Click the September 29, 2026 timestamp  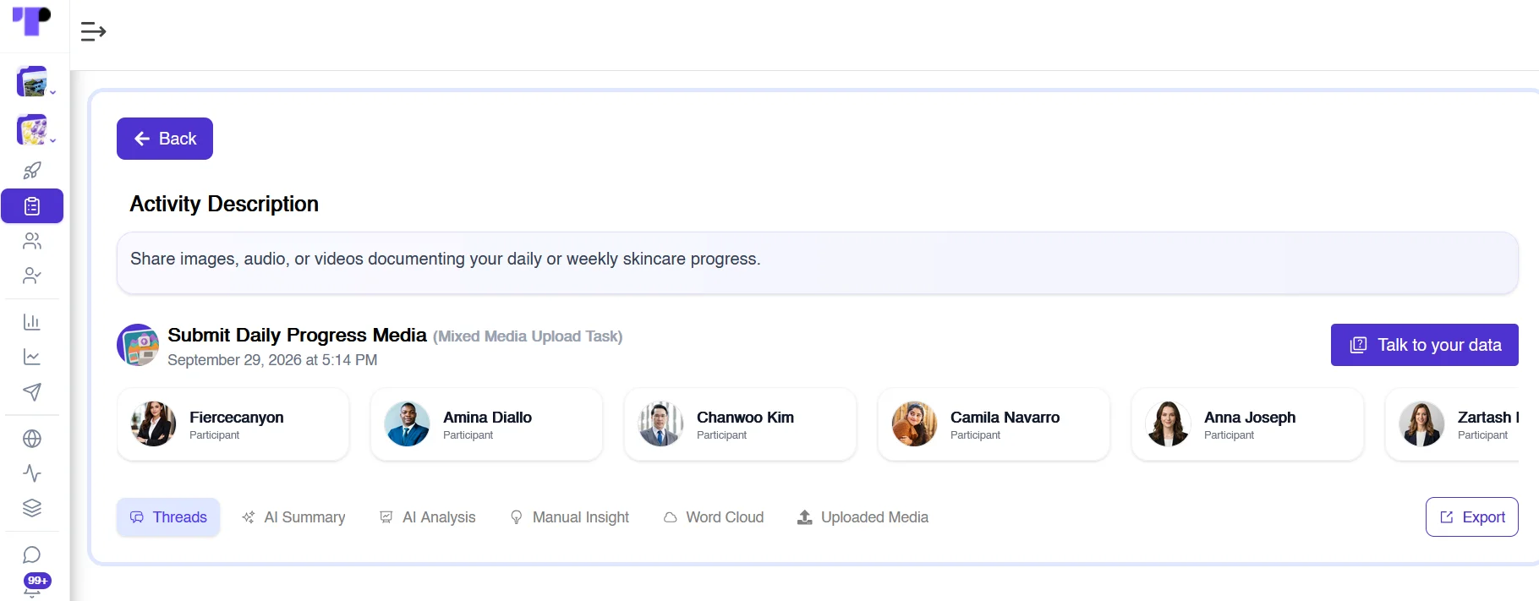click(272, 360)
